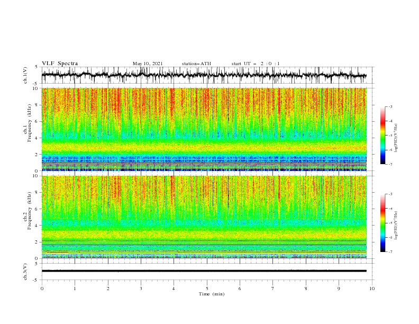Click the "VLF Spectra" title text

pyautogui.click(x=60, y=64)
